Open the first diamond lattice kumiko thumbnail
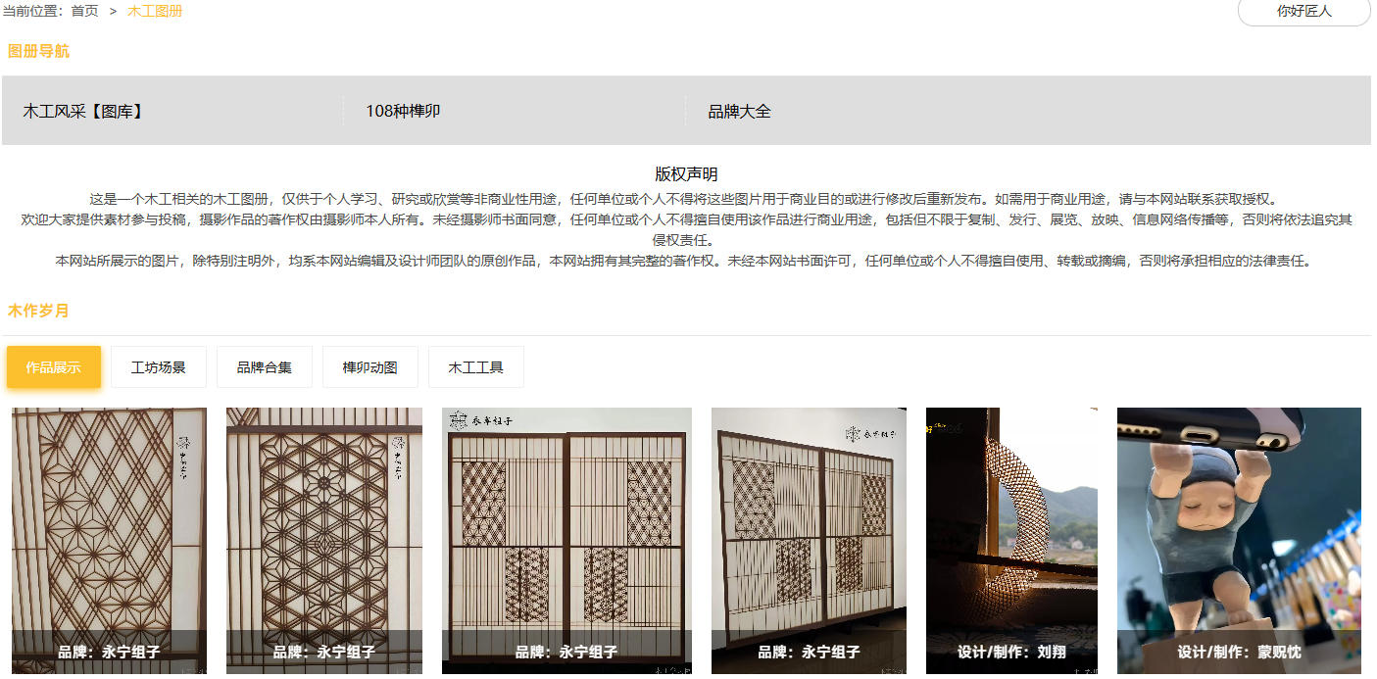The image size is (1377, 679). (109, 541)
